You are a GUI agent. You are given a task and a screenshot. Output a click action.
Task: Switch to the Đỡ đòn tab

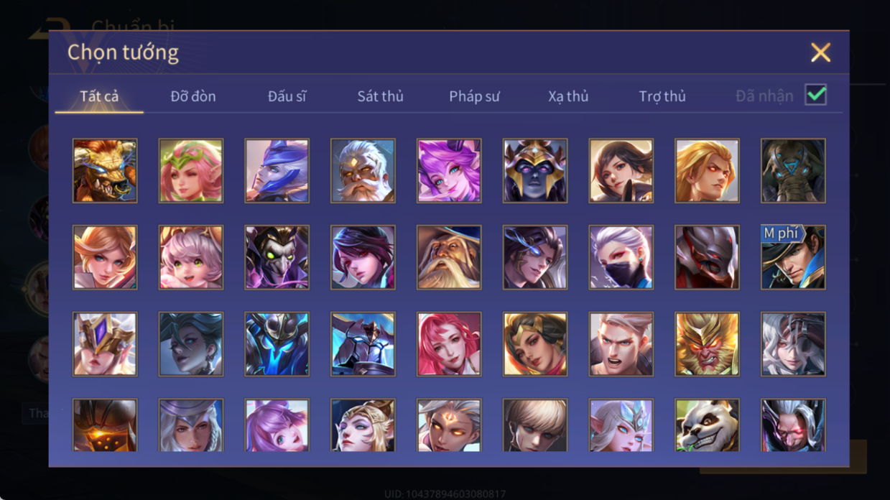(193, 96)
